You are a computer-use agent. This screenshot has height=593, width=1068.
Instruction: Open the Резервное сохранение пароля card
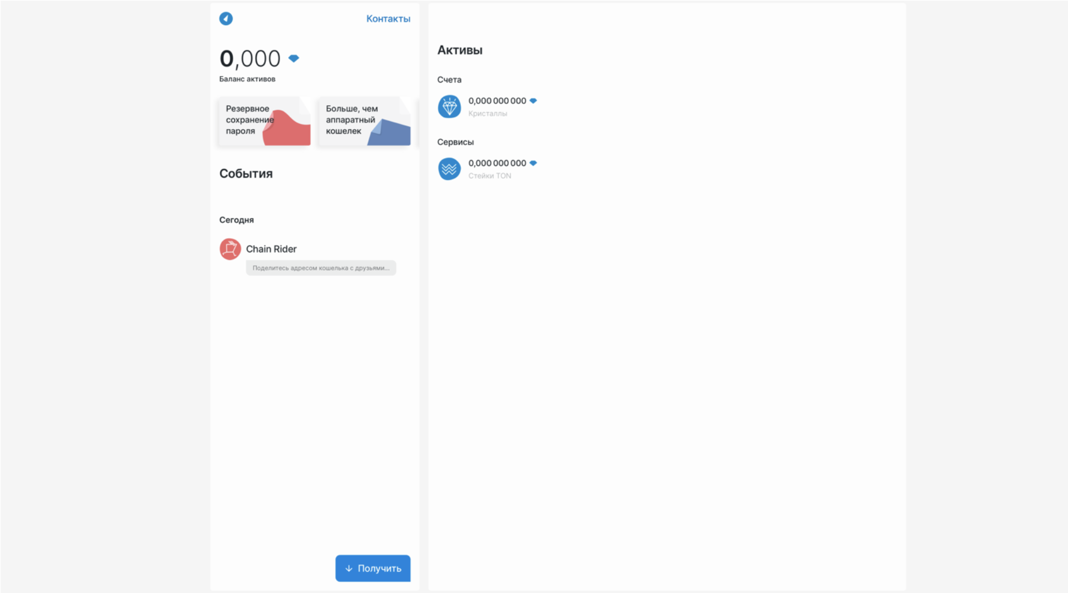(264, 121)
